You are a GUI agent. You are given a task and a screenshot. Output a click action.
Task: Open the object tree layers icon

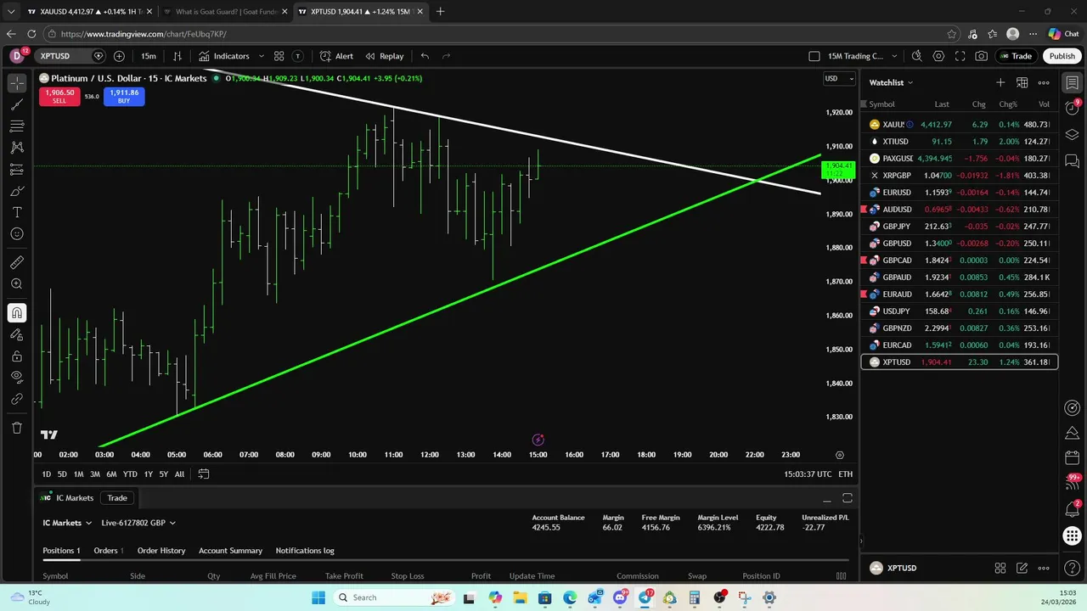click(1073, 135)
